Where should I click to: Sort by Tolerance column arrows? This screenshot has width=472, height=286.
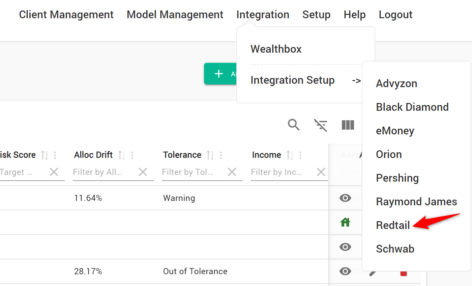click(210, 155)
